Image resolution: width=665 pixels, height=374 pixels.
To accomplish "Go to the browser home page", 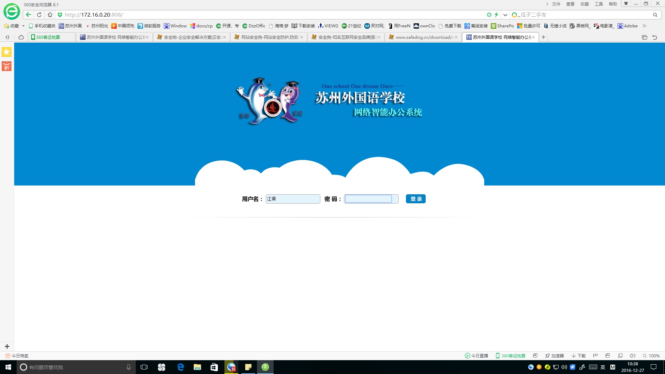I will click(x=50, y=15).
